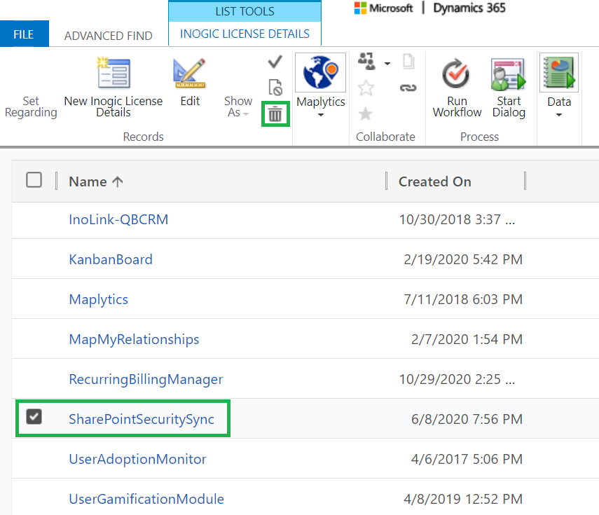599x515 pixels.
Task: Open the Maplytics record link in the list
Action: 99,299
